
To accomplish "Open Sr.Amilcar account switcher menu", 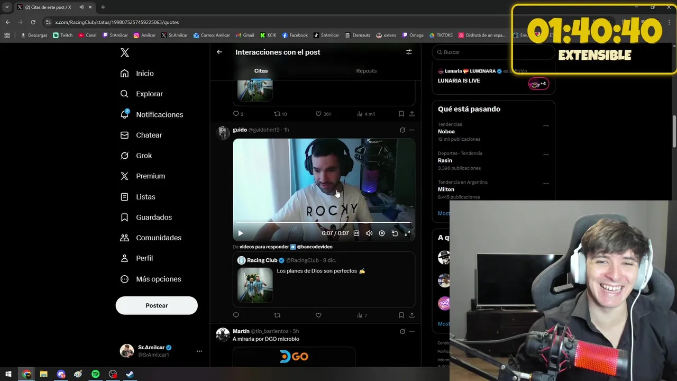I will (160, 351).
